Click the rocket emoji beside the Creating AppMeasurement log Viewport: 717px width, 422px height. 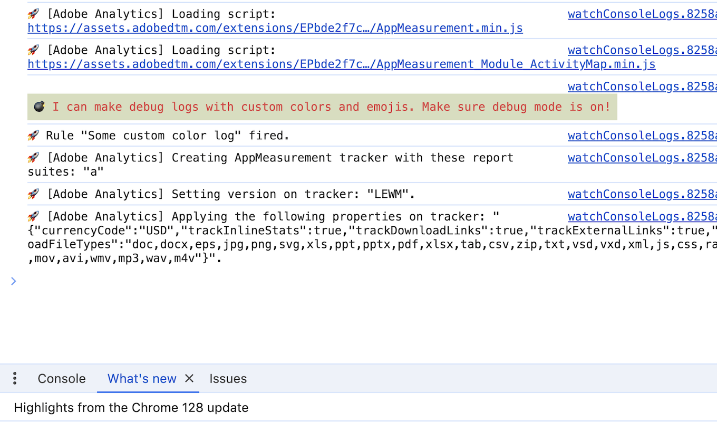pyautogui.click(x=33, y=158)
